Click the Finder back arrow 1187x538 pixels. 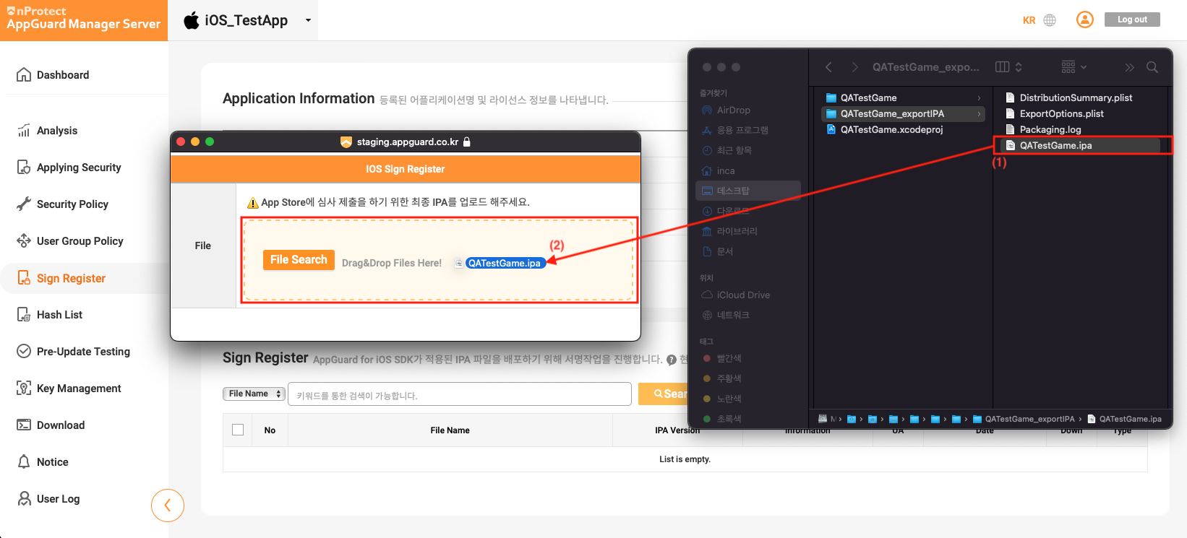click(828, 67)
